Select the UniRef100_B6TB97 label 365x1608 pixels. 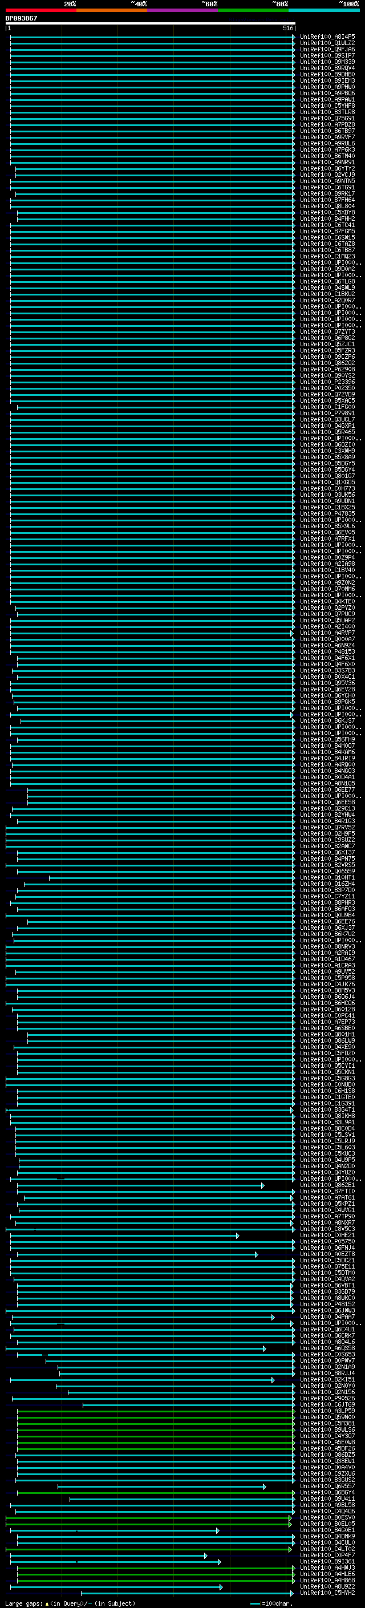coord(327,131)
